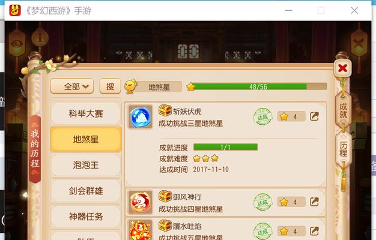Screen dimensions: 376x240
Task: Open the 神器任务 category
Action: coord(86,217)
